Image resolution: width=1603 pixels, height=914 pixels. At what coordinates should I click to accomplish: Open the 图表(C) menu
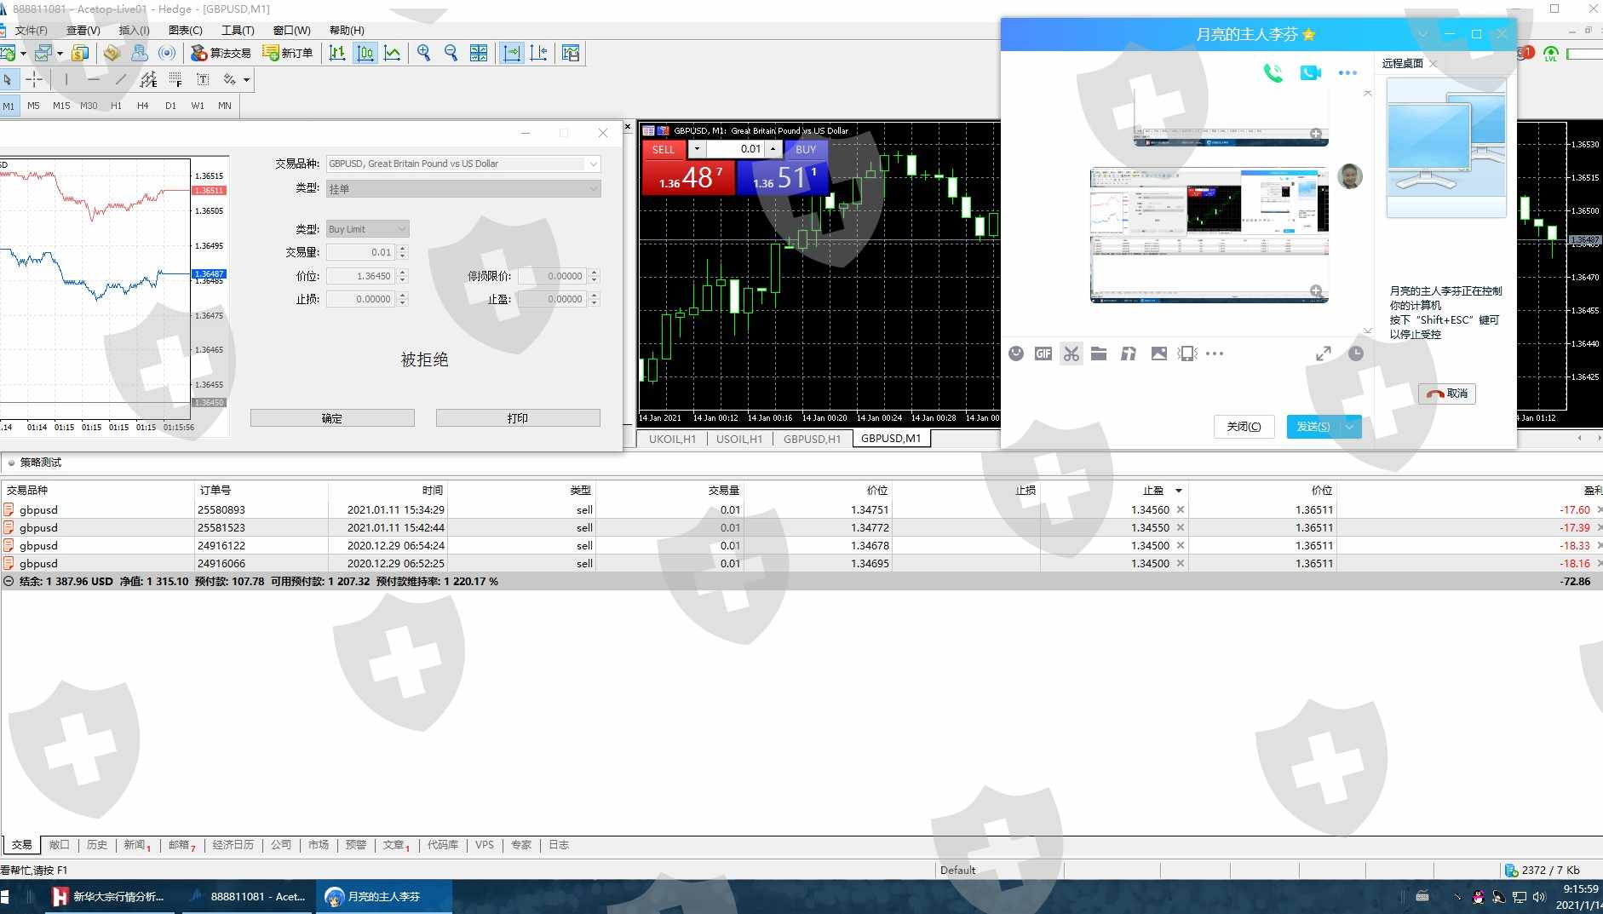point(185,30)
